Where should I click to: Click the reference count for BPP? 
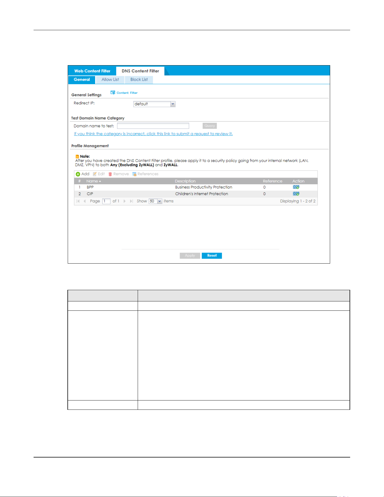(264, 187)
